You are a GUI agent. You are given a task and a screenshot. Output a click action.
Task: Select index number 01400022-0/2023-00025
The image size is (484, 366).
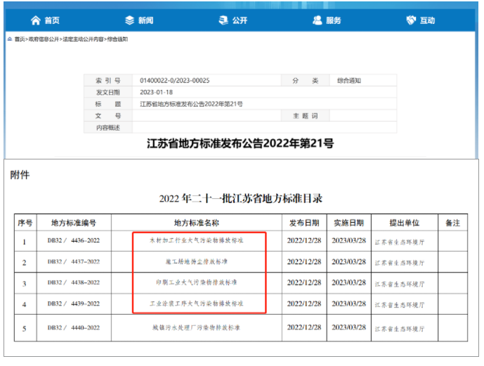point(175,81)
